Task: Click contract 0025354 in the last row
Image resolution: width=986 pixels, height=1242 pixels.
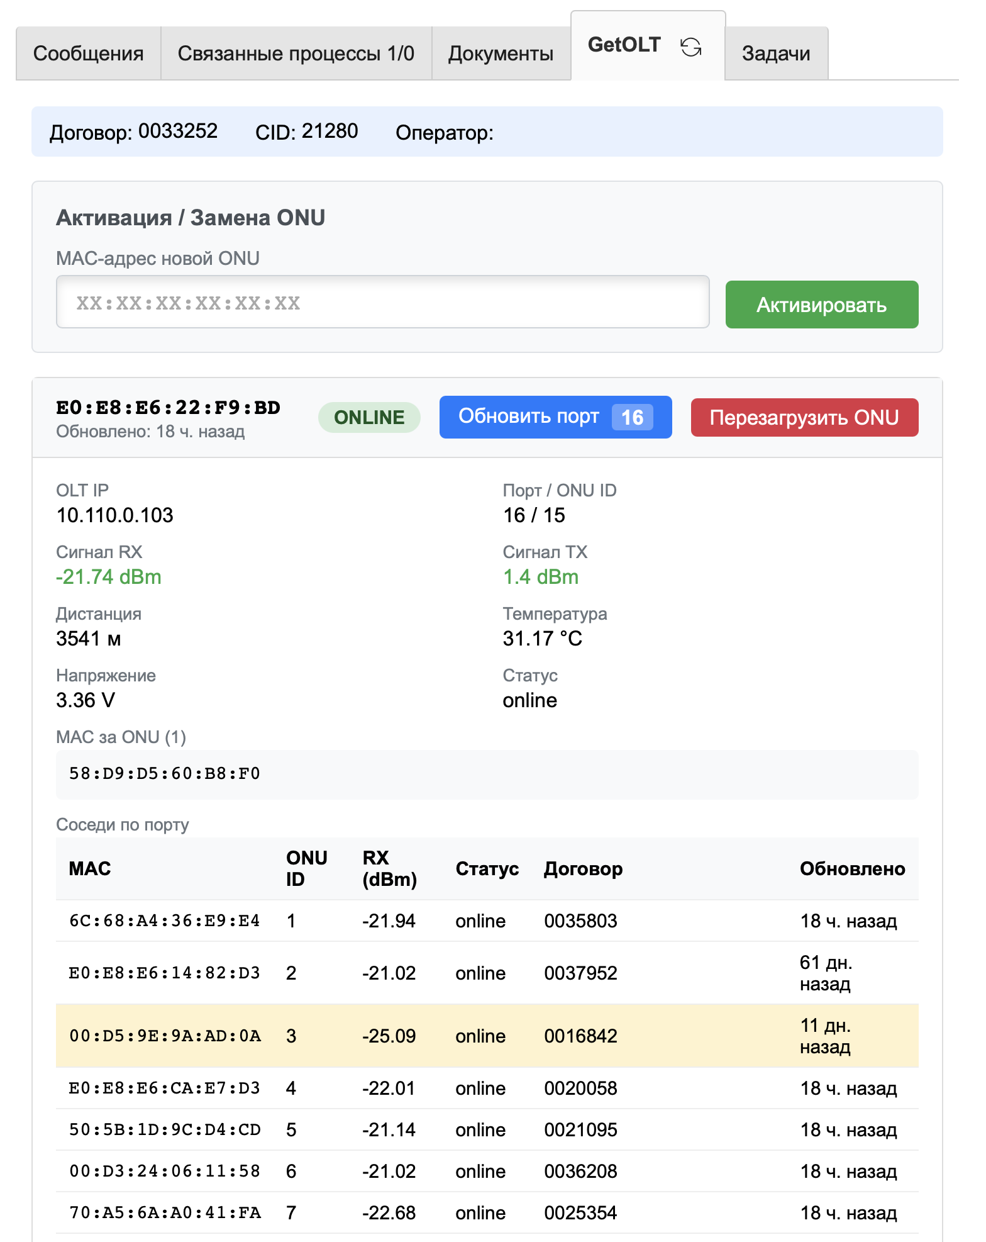Action: click(580, 1213)
